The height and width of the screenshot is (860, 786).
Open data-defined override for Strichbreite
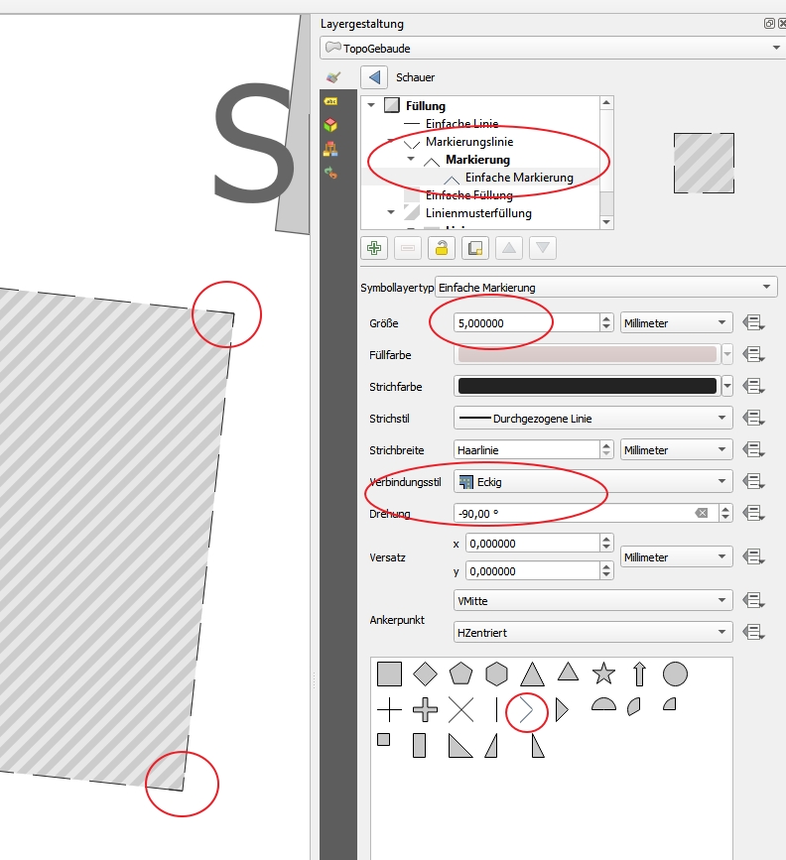click(753, 450)
